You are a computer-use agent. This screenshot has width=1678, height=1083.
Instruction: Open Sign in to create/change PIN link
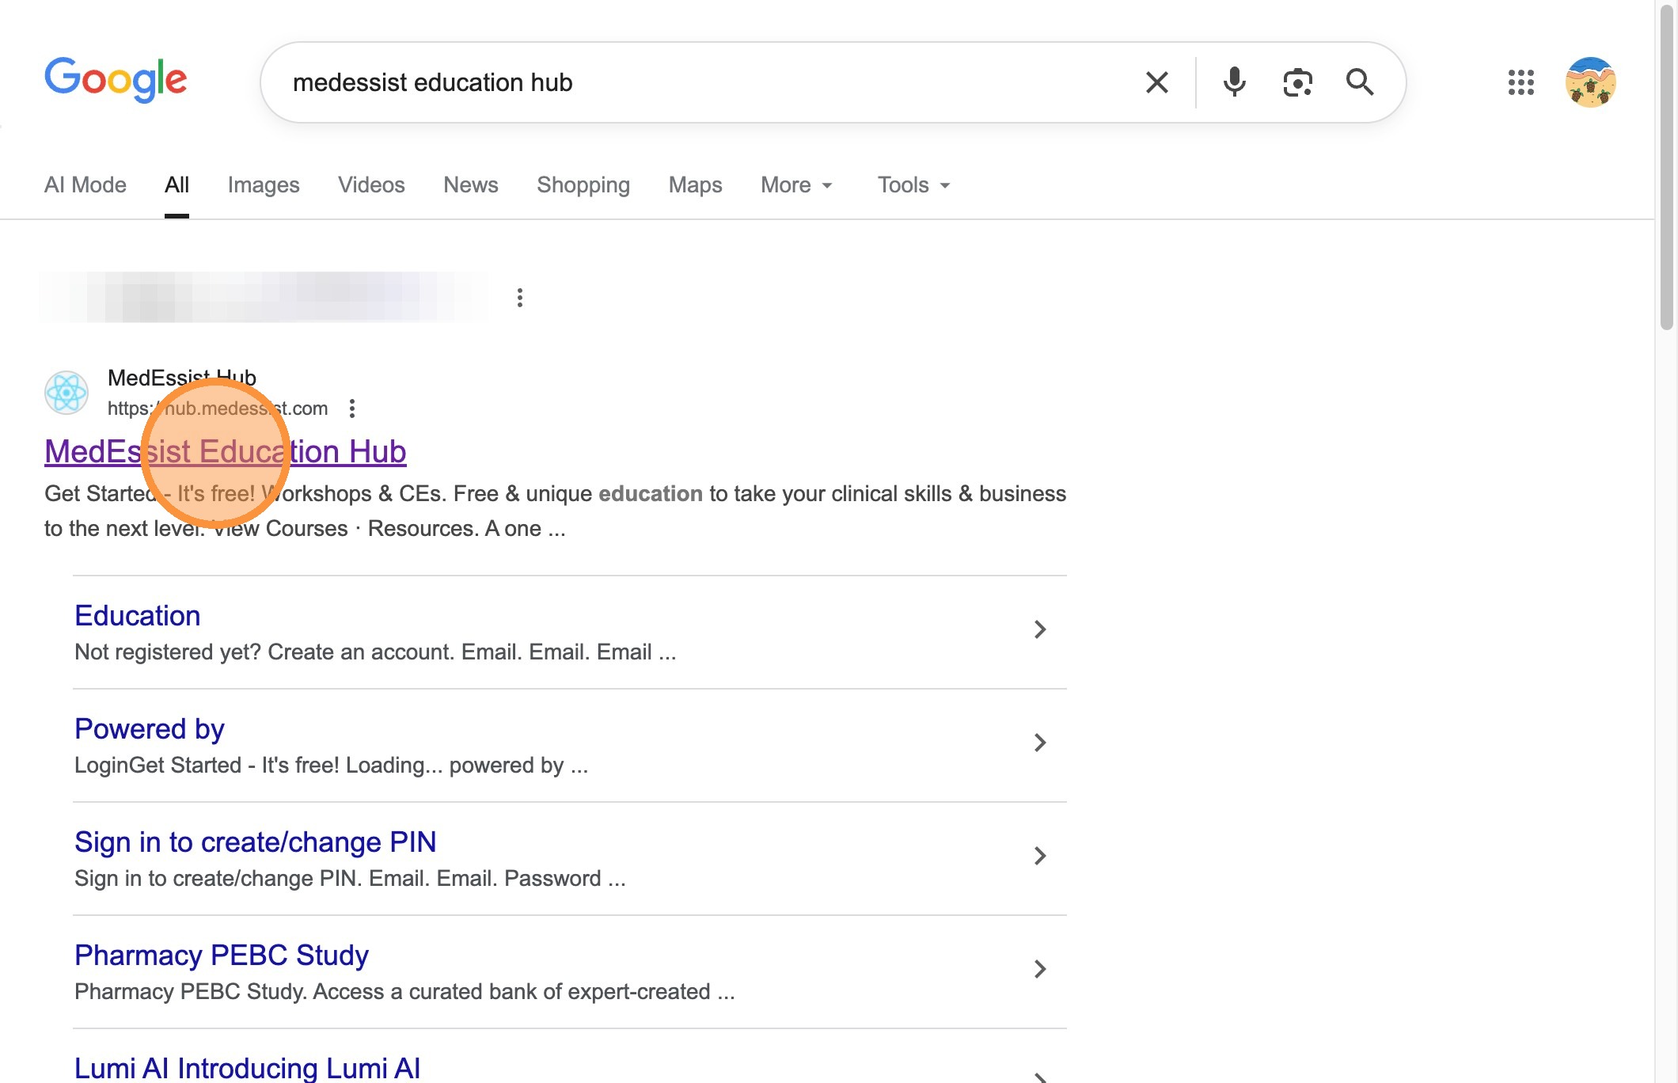(x=255, y=842)
